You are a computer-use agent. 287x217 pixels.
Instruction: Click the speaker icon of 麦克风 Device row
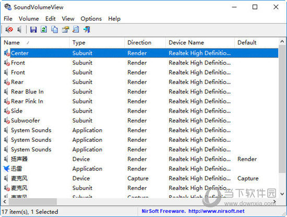click(x=6, y=178)
